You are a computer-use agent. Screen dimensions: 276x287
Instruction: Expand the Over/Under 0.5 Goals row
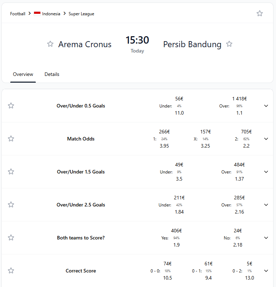tap(266, 106)
